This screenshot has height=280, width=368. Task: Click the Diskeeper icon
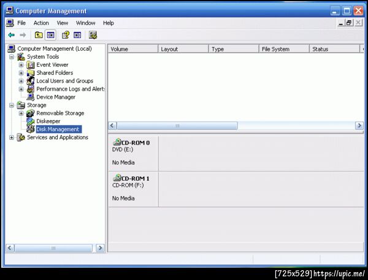coord(31,121)
